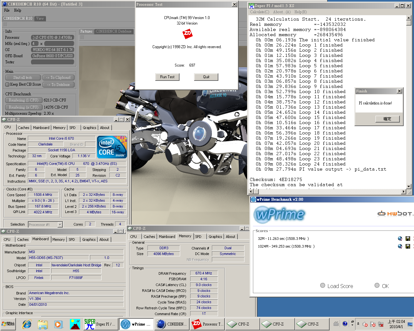Viewport: 414px width, 331px height.
Task: Launch Internet Explorer from the taskbar
Action: coord(27,324)
